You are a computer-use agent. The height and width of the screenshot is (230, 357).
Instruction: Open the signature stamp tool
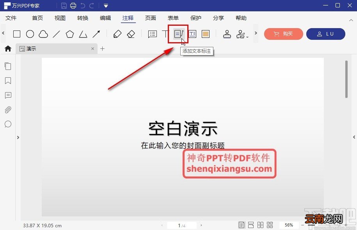[242, 34]
